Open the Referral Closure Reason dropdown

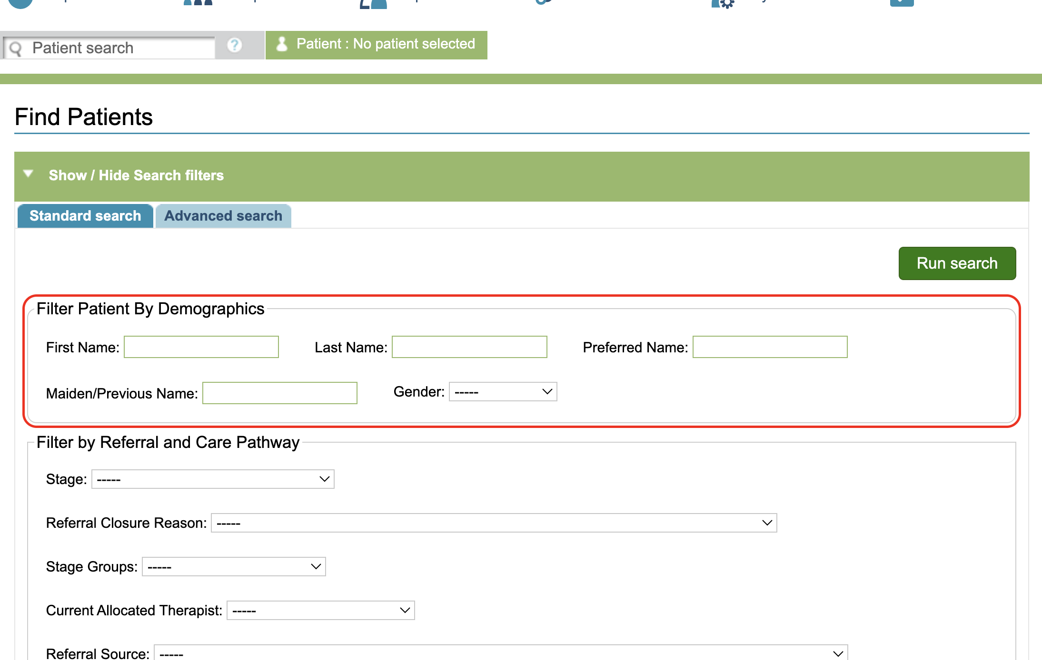[x=494, y=523]
